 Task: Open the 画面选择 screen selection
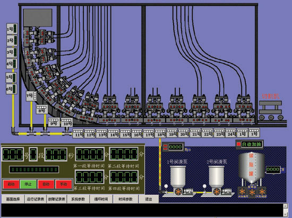point(13,199)
